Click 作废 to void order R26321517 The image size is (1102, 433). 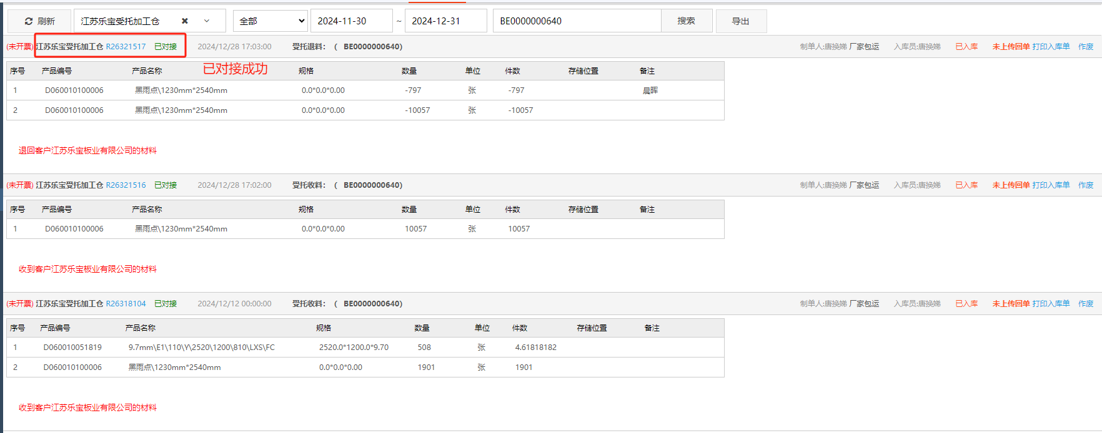pos(1086,47)
